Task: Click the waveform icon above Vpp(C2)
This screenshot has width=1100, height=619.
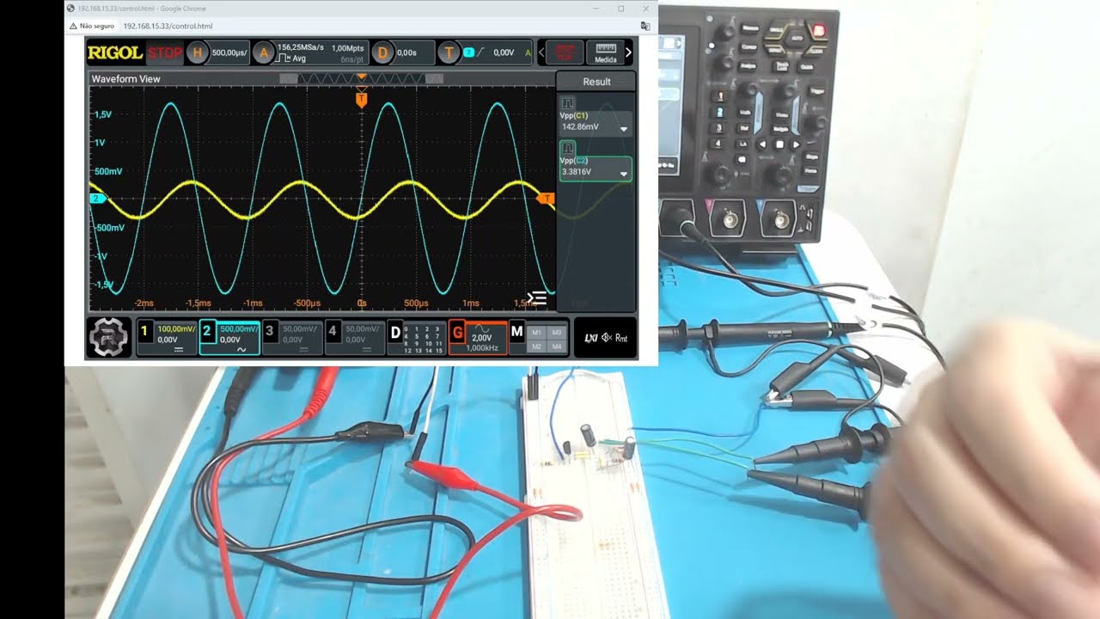Action: [x=568, y=148]
